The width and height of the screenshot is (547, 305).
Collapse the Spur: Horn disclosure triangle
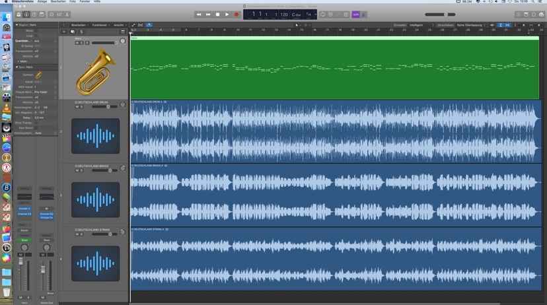pos(17,67)
